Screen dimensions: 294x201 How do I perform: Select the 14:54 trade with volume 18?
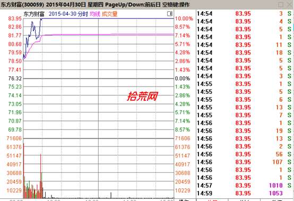click(245, 53)
